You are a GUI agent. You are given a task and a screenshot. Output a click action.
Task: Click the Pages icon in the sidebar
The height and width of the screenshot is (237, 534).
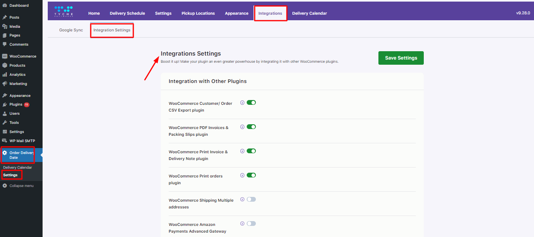5,35
